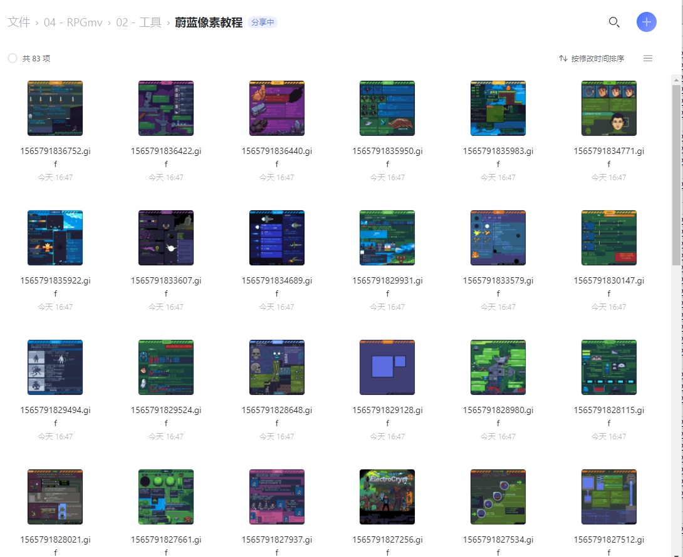Click the scrollbar up arrow
The height and width of the screenshot is (557, 683).
[676, 79]
